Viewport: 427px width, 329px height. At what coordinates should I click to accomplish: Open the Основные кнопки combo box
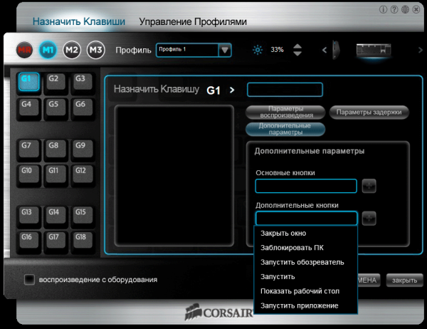pyautogui.click(x=306, y=186)
